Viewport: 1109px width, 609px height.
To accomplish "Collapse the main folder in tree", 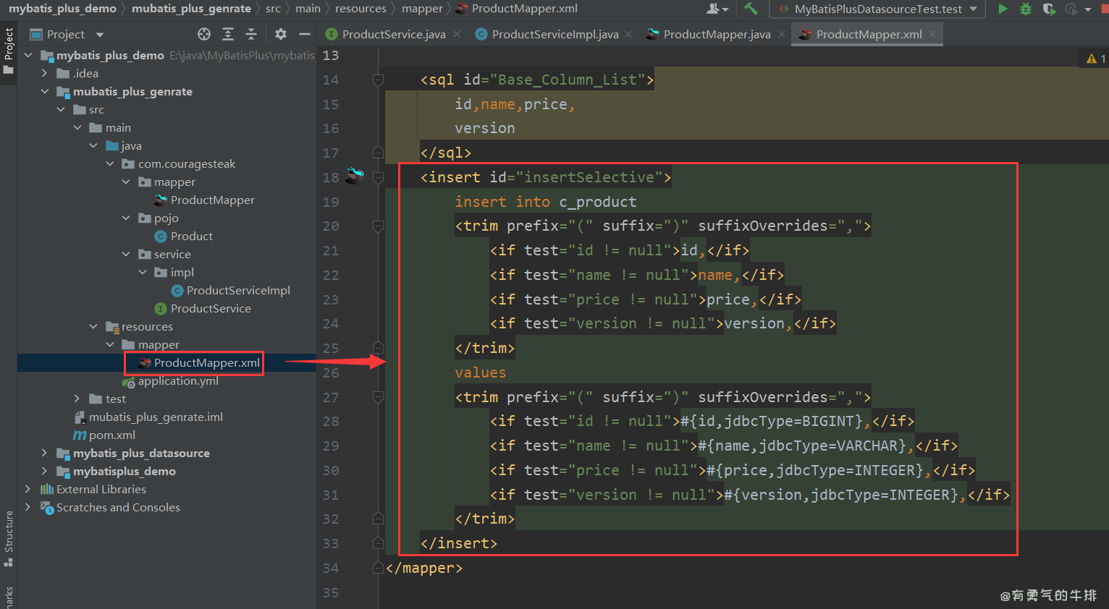I will [77, 127].
